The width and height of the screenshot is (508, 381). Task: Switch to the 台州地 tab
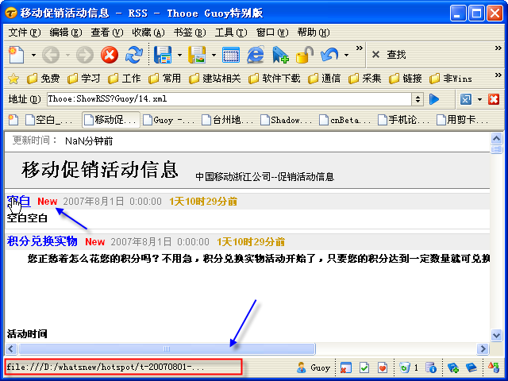click(229, 120)
